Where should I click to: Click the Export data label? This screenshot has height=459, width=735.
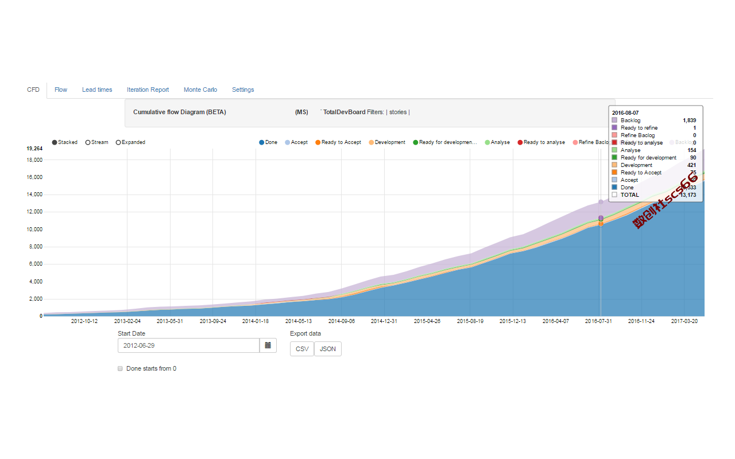click(305, 333)
